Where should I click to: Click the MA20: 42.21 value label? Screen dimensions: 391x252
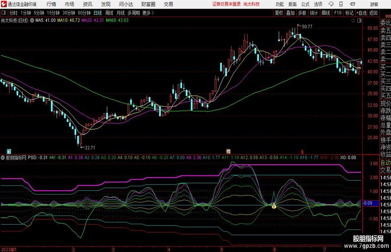(93, 20)
